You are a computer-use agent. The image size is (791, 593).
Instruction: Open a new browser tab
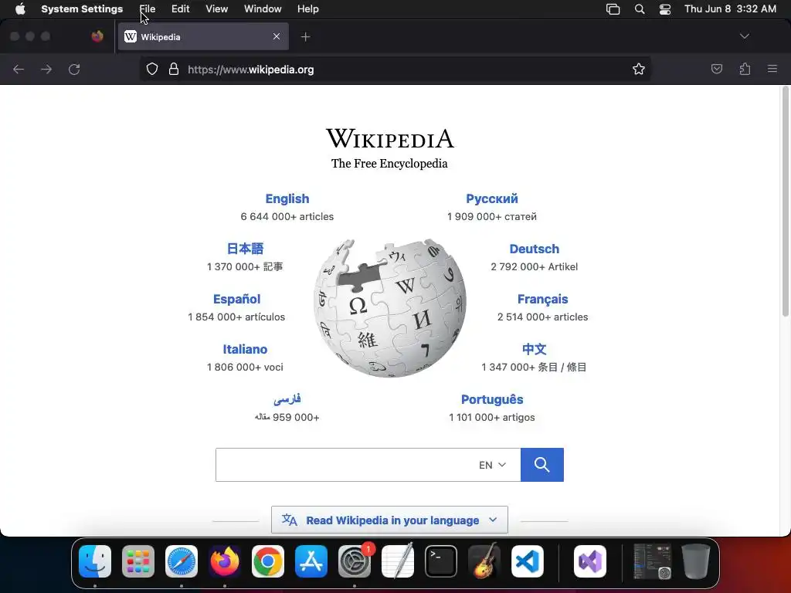click(305, 36)
